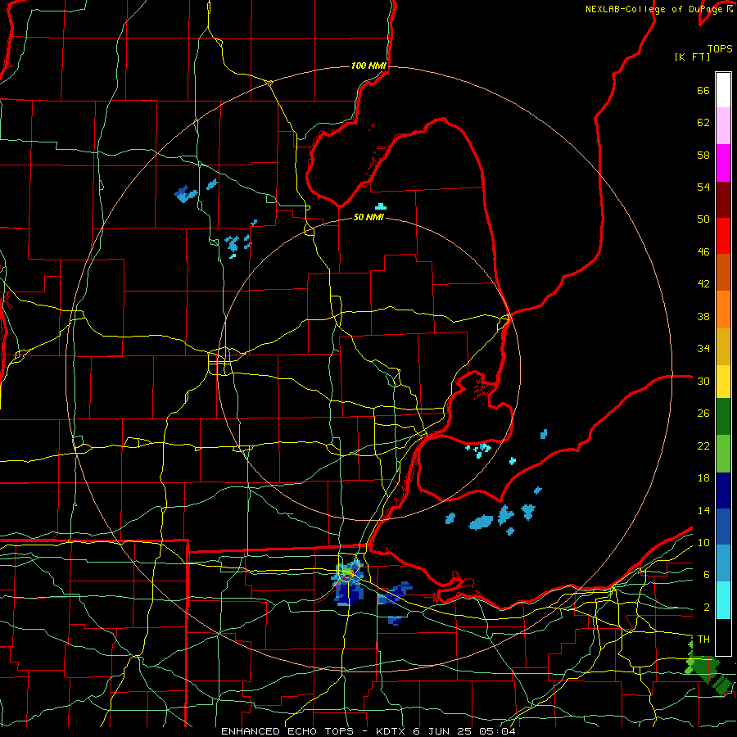This screenshot has height=737, width=737.
Task: Click the light orange legend swatch
Action: [x=723, y=310]
